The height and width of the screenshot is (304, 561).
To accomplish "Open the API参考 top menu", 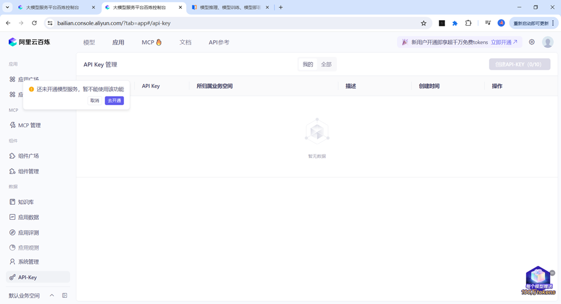I will pyautogui.click(x=219, y=42).
